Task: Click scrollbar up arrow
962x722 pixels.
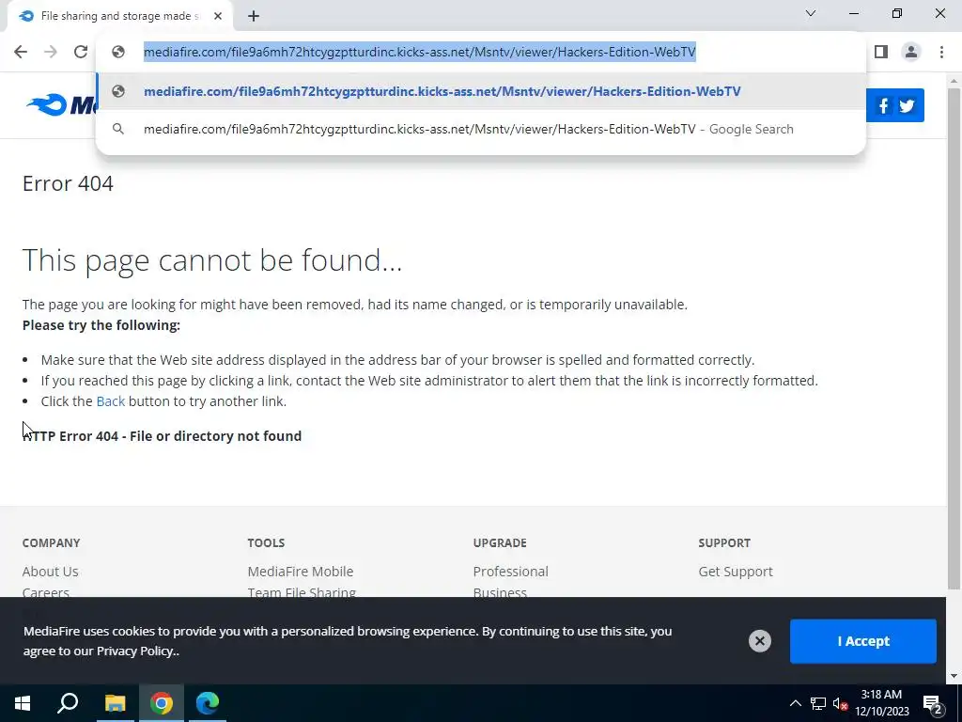Action: tap(954, 81)
